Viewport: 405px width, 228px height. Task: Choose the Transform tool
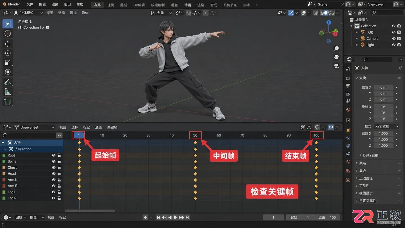[x=8, y=72]
